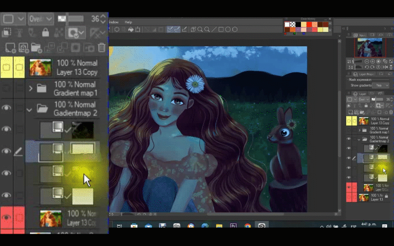Click the layer mask thumbnail on the selected gradient layer
This screenshot has height=246, width=394.
tap(82, 149)
